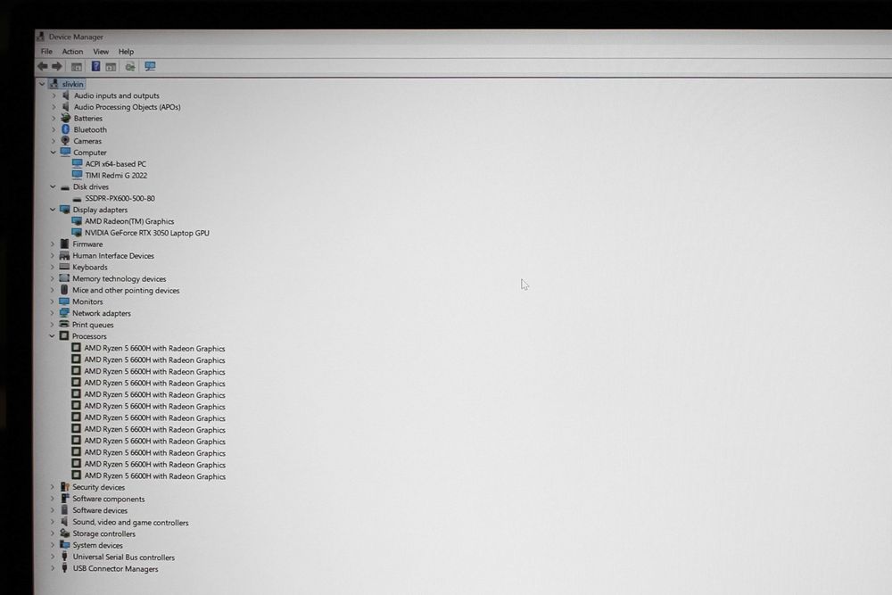The width and height of the screenshot is (892, 595).
Task: Click the Storage controllers category icon
Action: point(65,533)
